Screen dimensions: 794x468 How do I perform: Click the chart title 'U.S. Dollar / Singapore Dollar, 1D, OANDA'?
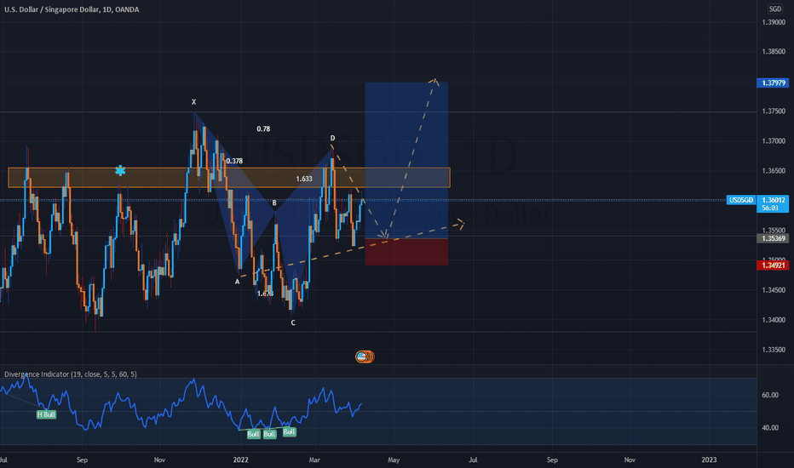pyautogui.click(x=72, y=9)
